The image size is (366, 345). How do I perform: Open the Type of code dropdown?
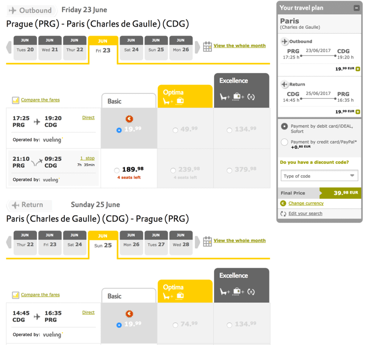319,176
